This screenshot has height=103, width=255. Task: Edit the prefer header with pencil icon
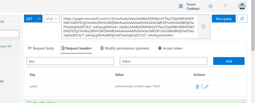point(206,87)
